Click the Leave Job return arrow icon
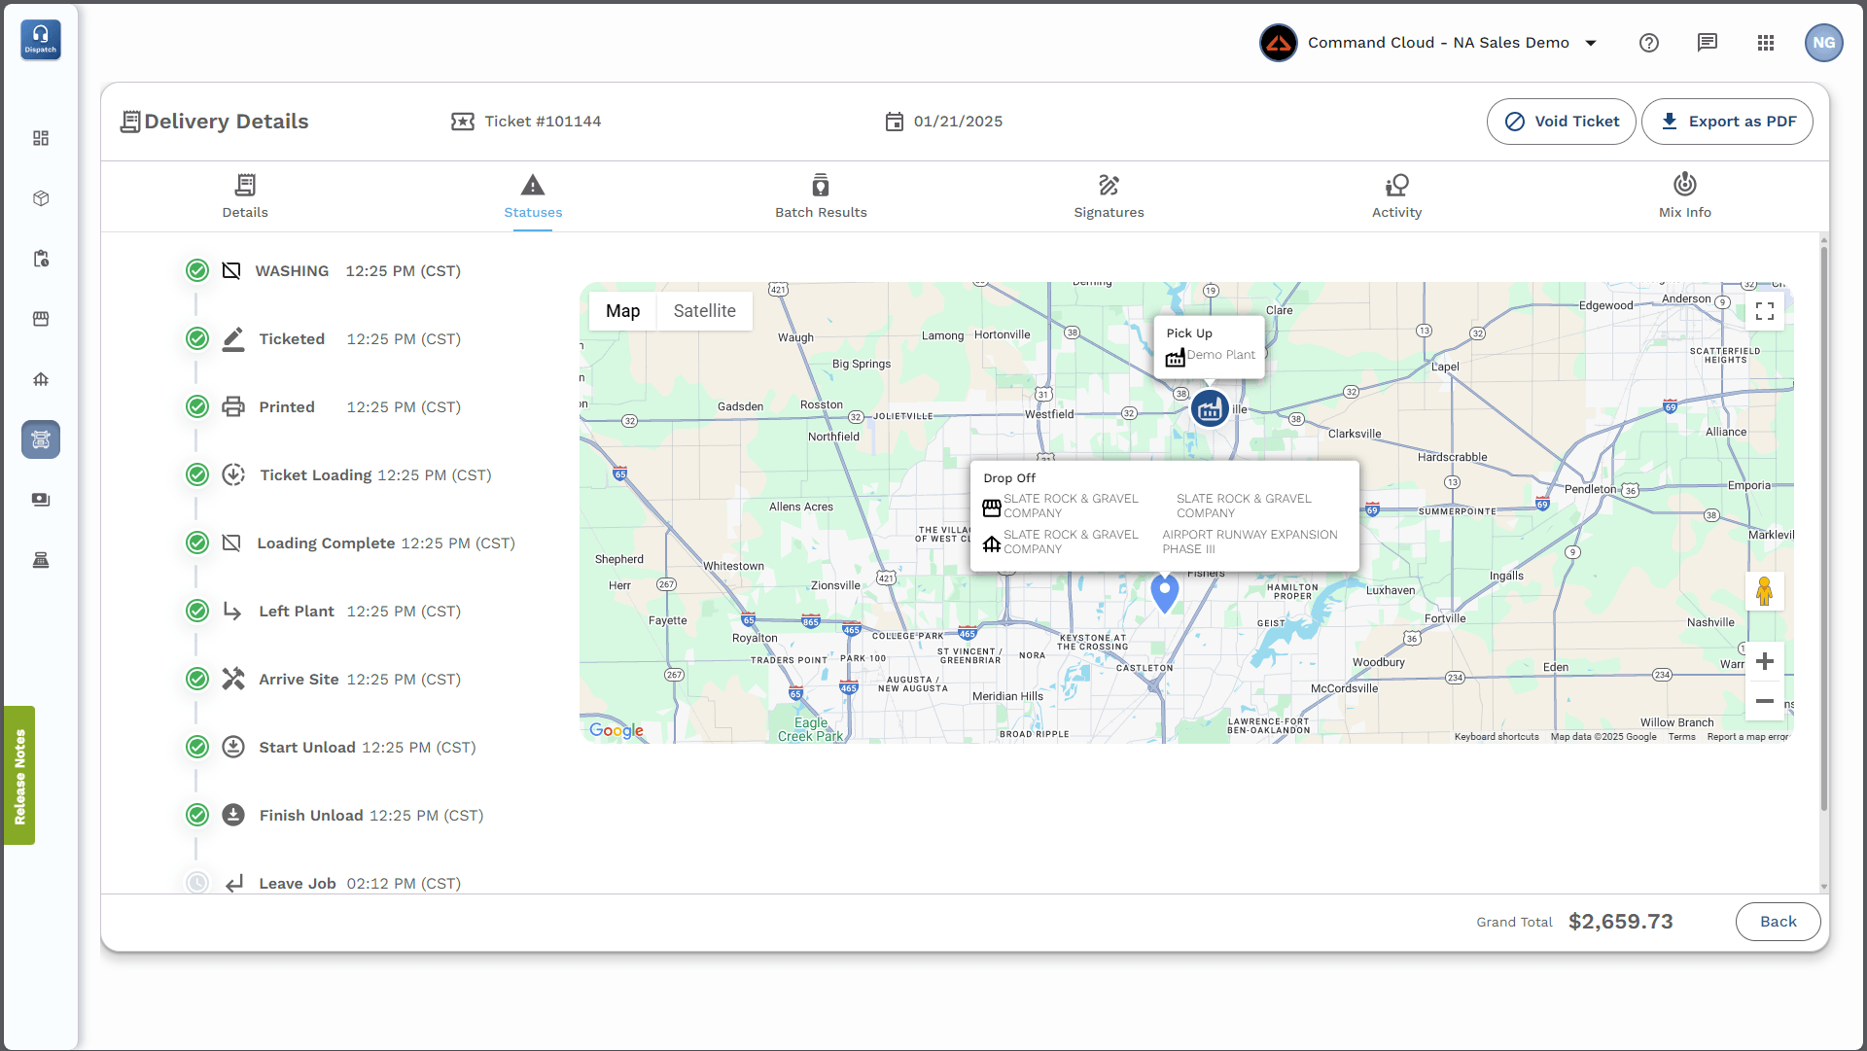The height and width of the screenshot is (1051, 1867). point(233,883)
